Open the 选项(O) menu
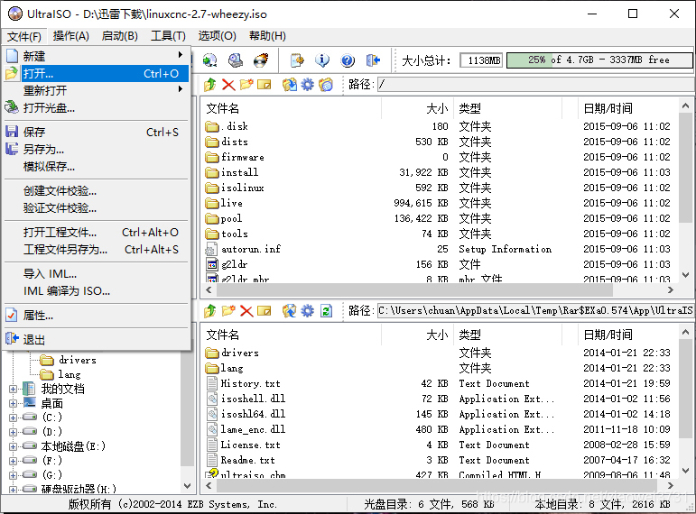The width and height of the screenshot is (696, 514). tap(217, 35)
